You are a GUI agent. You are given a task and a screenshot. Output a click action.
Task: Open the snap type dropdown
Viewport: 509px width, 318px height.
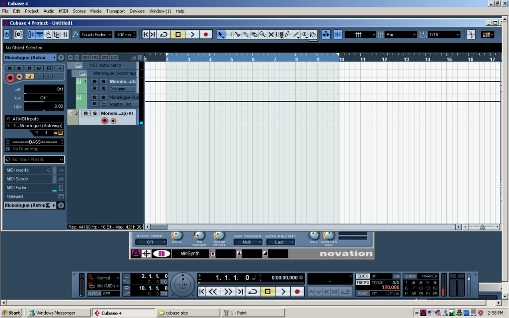(x=360, y=34)
